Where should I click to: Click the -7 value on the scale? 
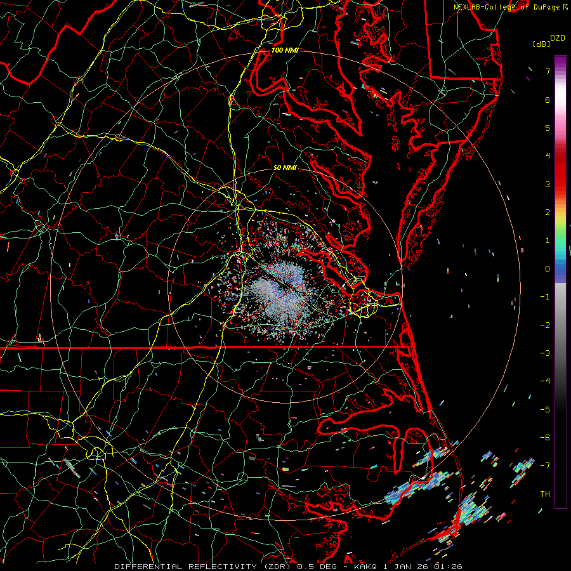click(545, 466)
